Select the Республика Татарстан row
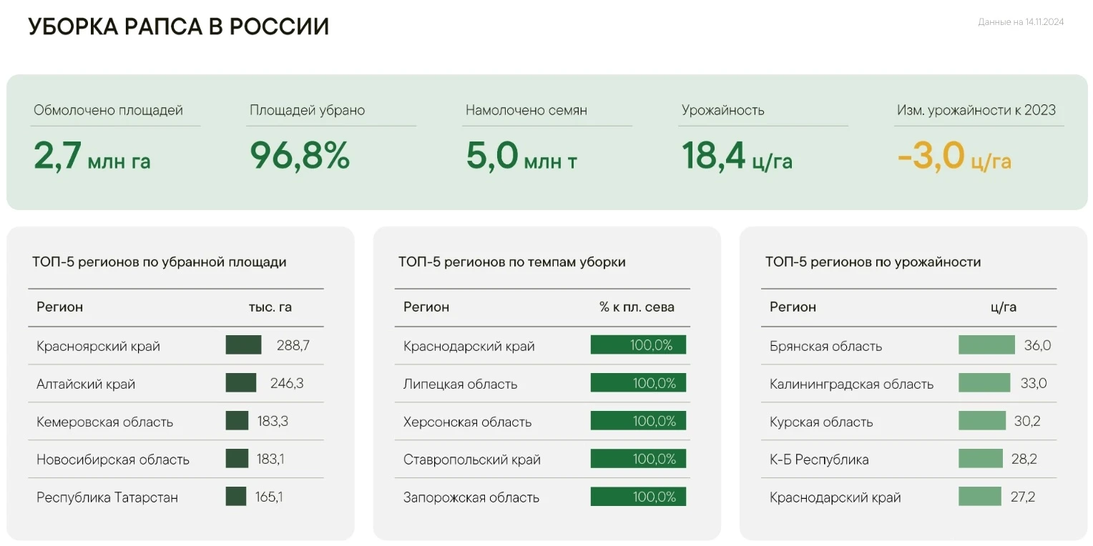 pyautogui.click(x=107, y=497)
